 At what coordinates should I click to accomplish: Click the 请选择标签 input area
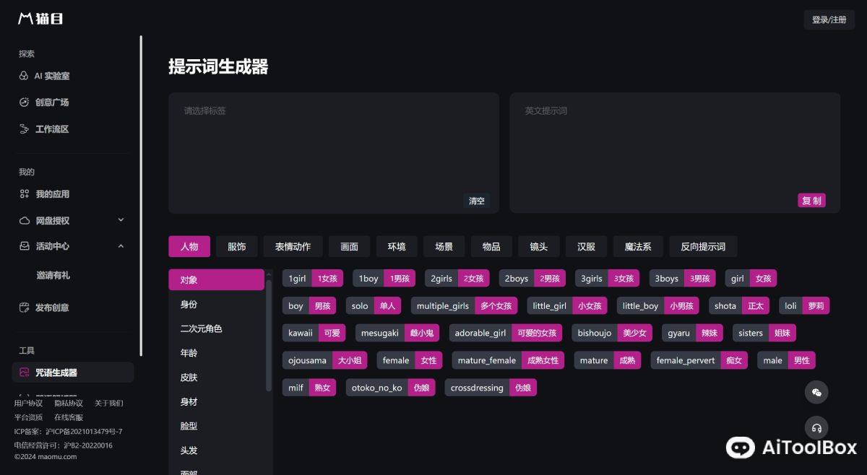(334, 152)
